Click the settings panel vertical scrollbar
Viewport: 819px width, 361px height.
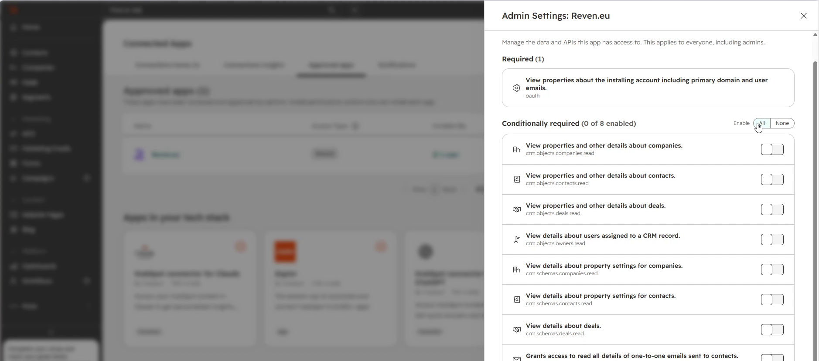point(815,211)
